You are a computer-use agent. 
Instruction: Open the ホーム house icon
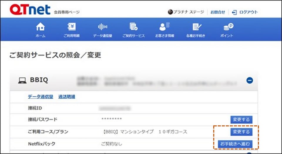[x=40, y=27]
